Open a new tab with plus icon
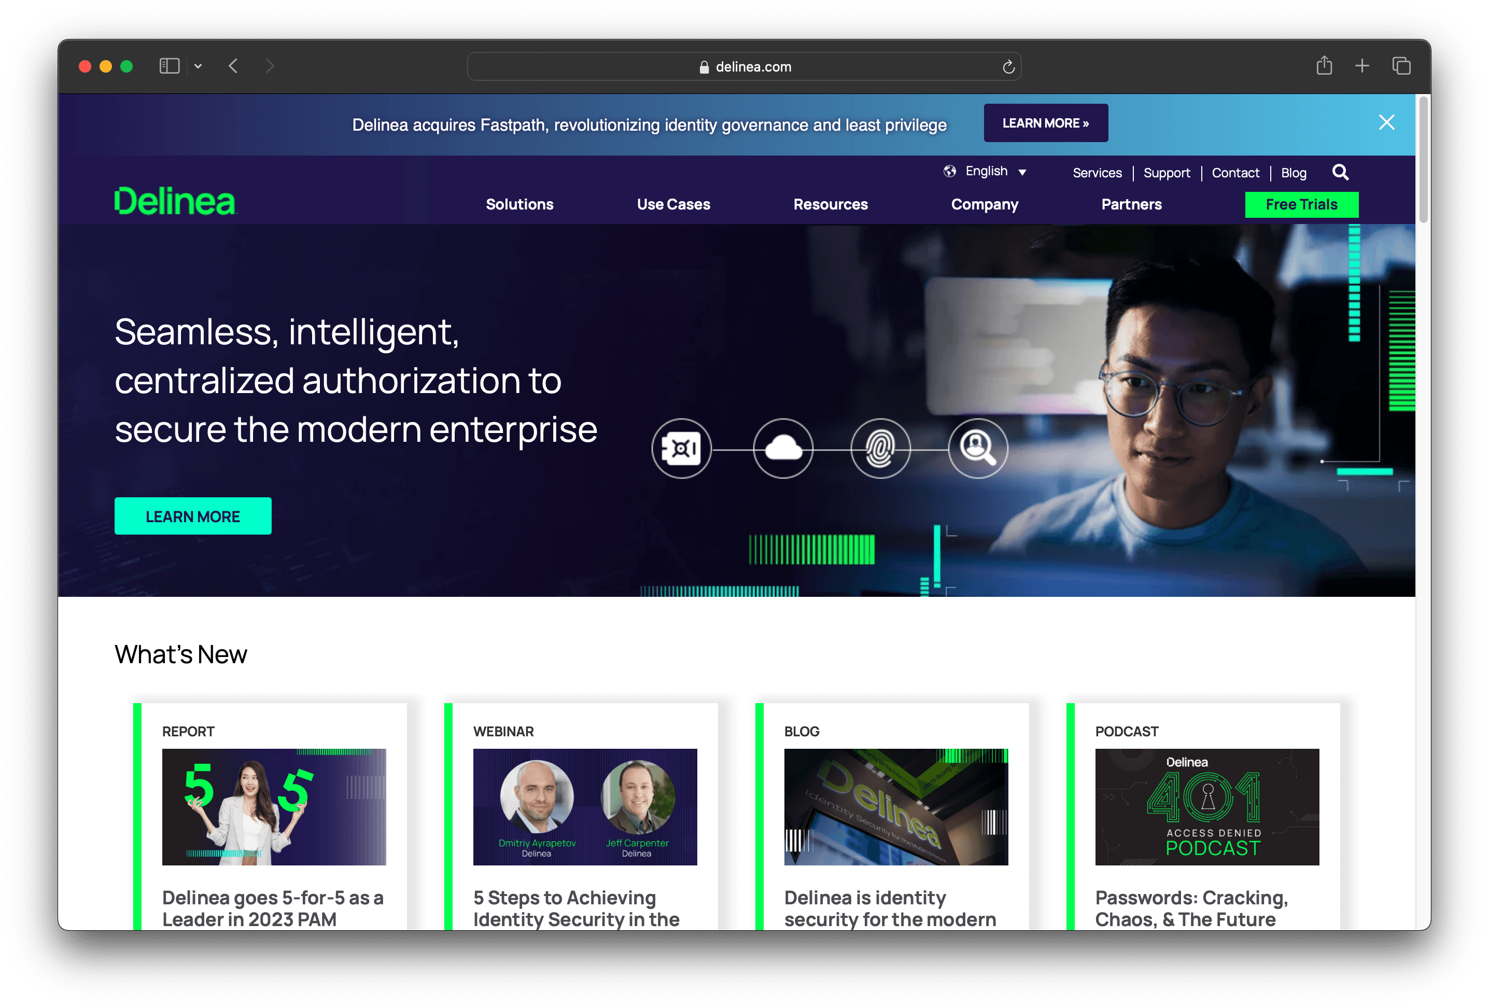This screenshot has width=1489, height=1007. click(1362, 65)
